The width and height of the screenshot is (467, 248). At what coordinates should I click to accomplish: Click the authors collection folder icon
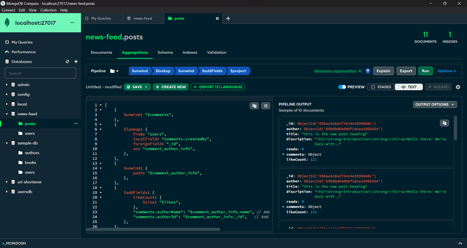coord(21,153)
